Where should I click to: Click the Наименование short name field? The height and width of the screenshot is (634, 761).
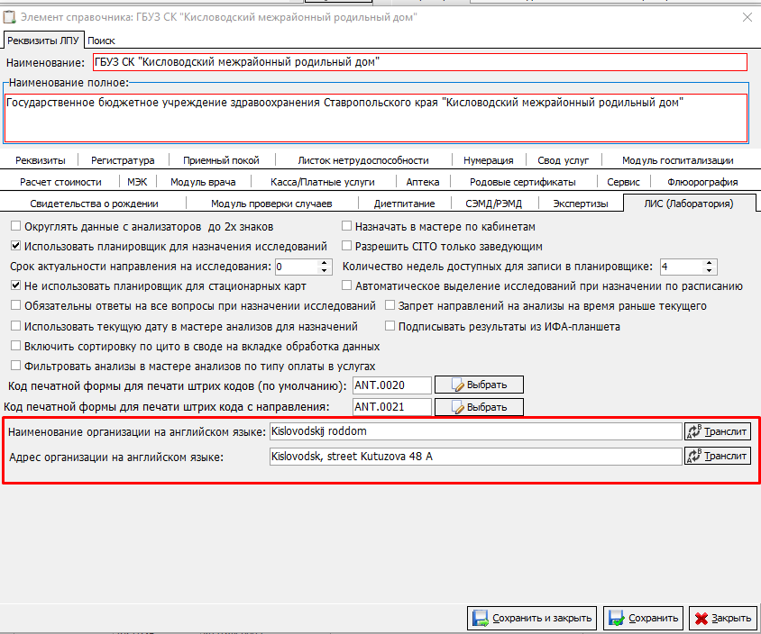tap(419, 62)
